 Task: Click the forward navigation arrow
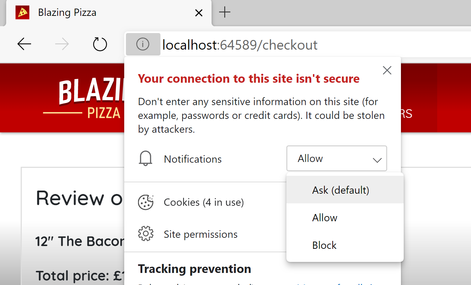[61, 44]
